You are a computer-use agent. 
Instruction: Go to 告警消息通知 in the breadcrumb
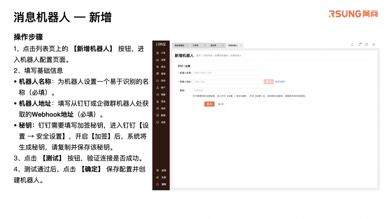pos(221,56)
